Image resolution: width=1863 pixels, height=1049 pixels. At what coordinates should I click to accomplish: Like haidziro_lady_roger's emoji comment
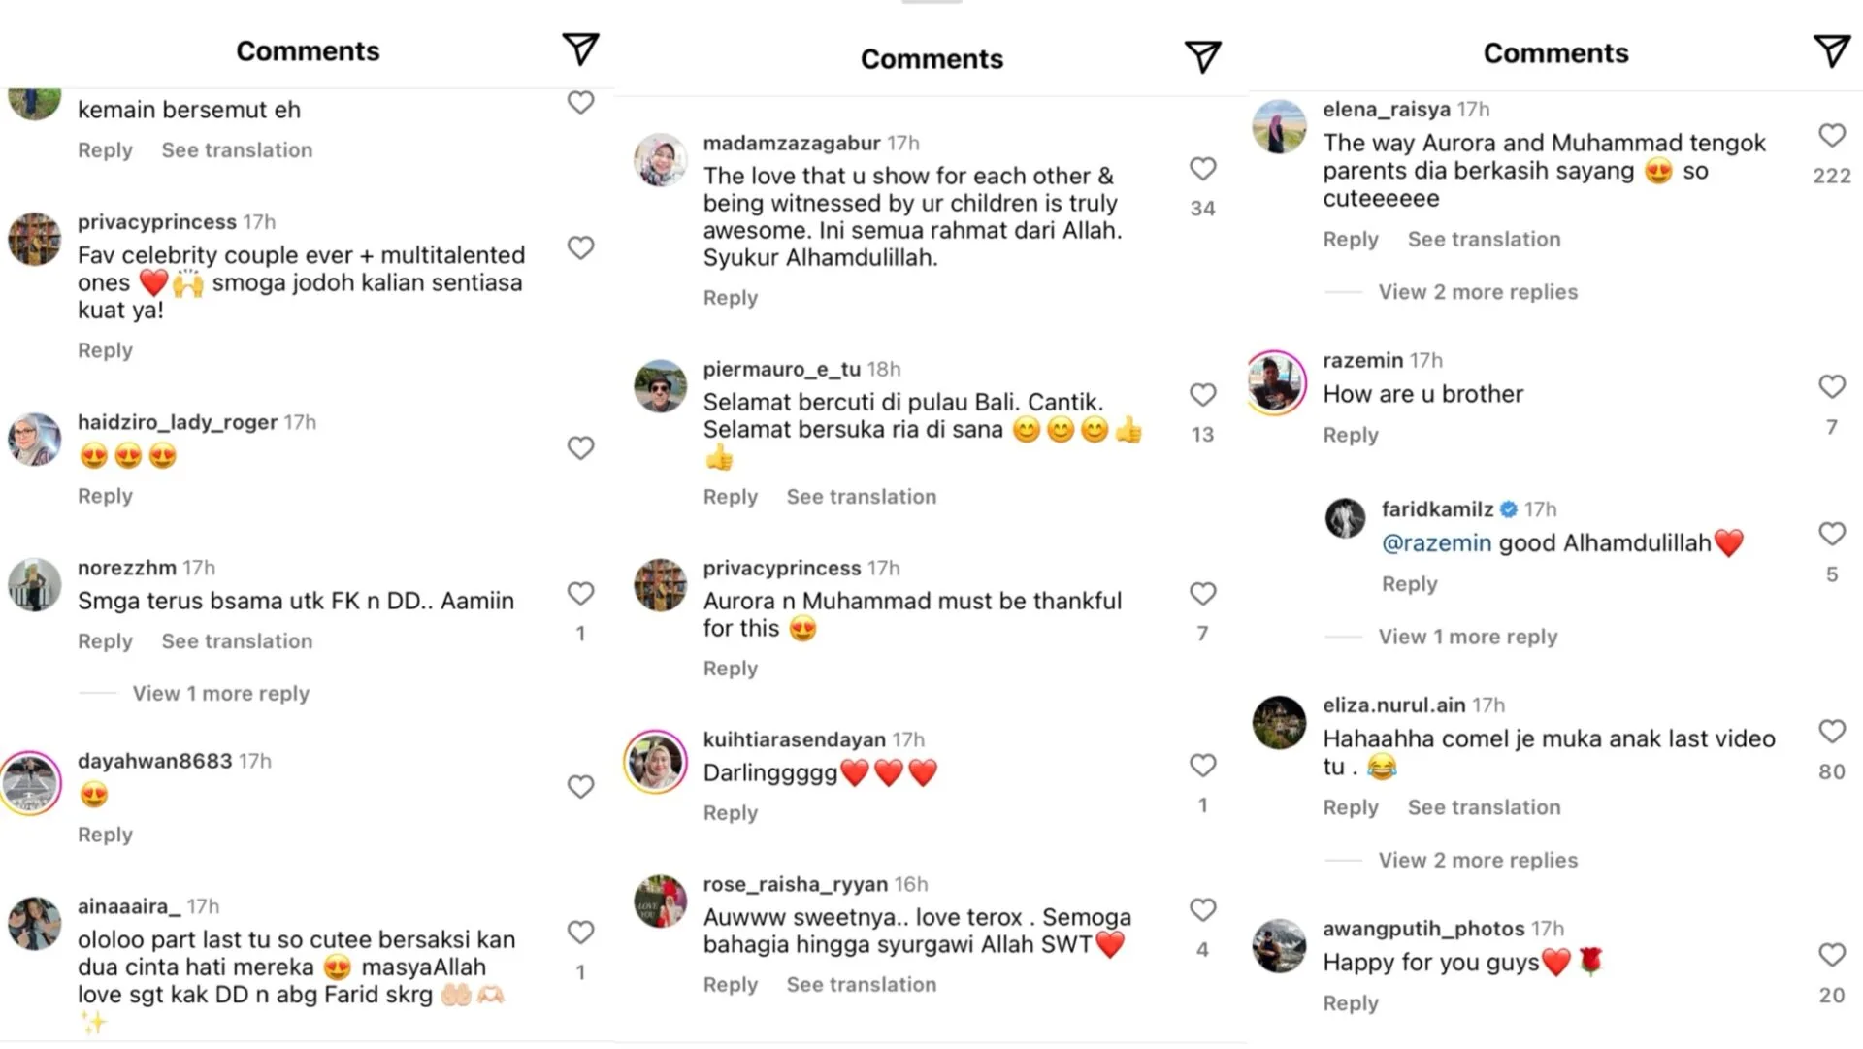[580, 448]
